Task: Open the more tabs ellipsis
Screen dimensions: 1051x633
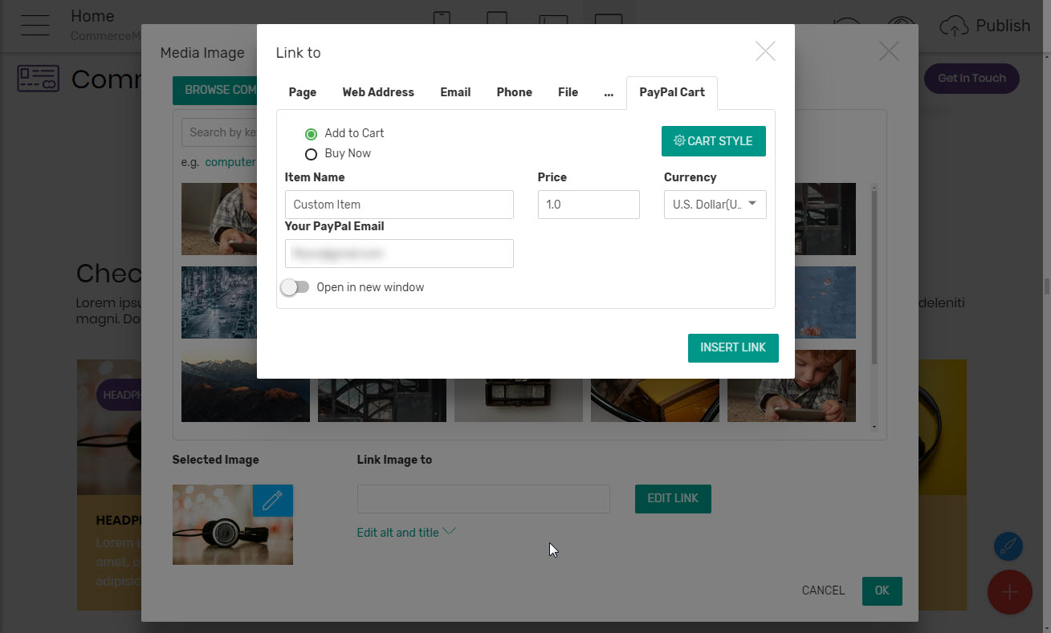Action: coord(609,92)
